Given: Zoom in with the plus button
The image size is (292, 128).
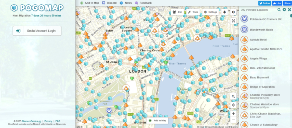Looking at the screenshot, I should pos(233,114).
